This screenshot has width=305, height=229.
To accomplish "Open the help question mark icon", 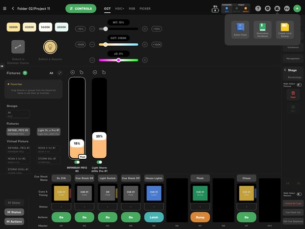I will coord(258,8).
